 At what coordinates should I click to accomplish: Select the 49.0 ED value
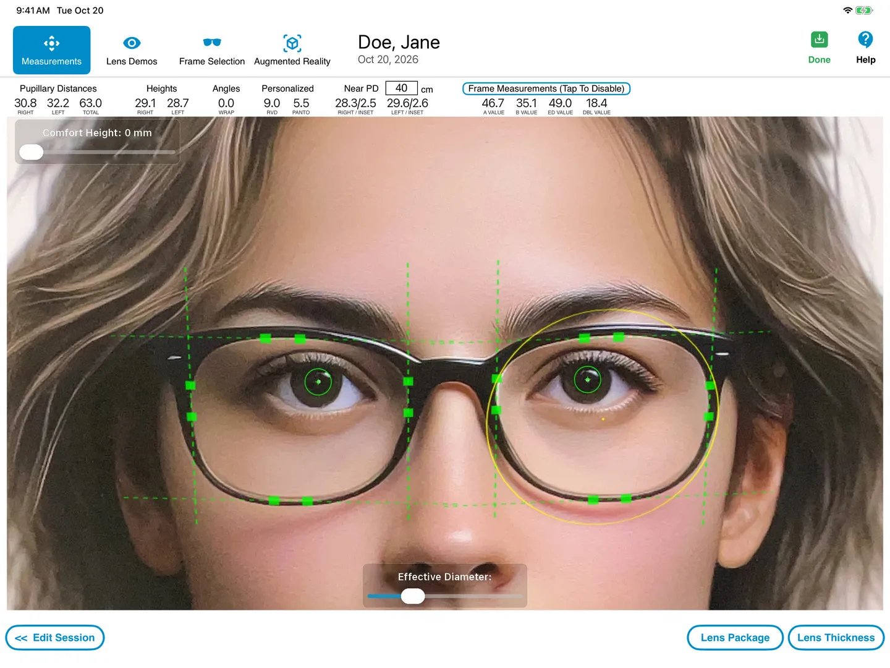(x=560, y=103)
